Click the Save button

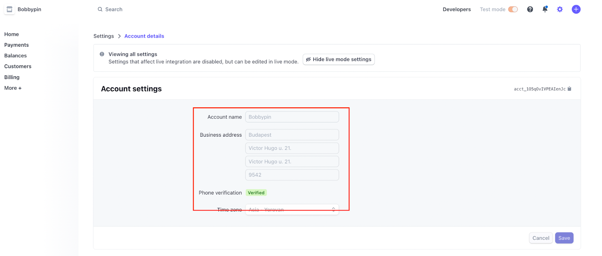pos(564,238)
